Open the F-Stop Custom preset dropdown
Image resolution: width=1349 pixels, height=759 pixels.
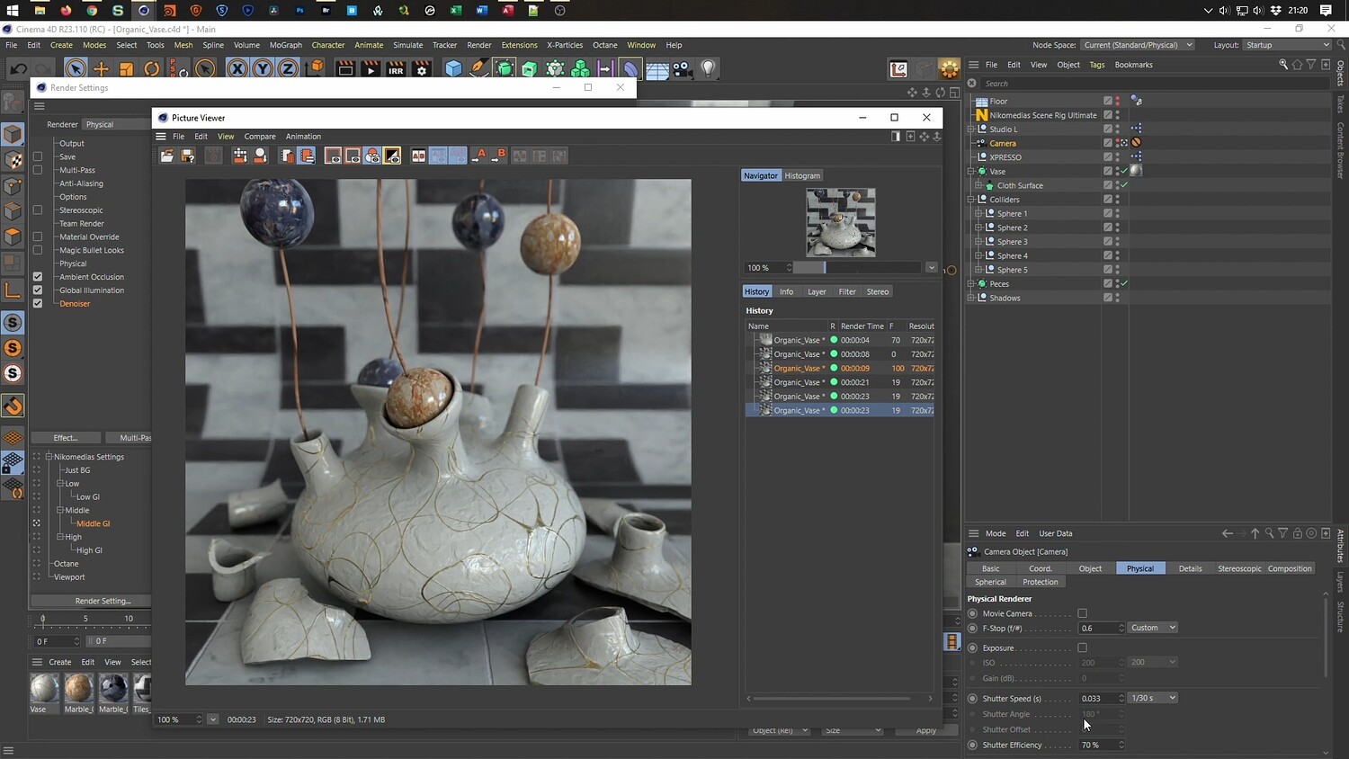pyautogui.click(x=1152, y=628)
